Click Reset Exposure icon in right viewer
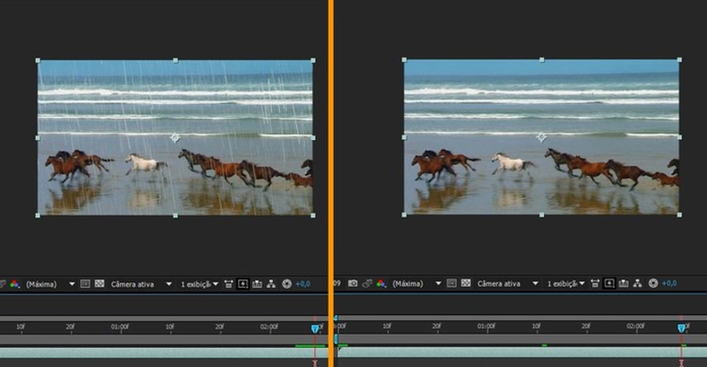Viewport: 707px width, 367px height. pyautogui.click(x=653, y=284)
